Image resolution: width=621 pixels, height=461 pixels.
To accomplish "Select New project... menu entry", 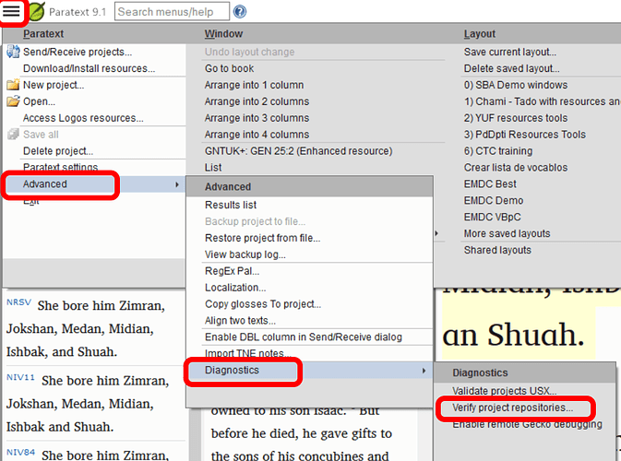I will 54,85.
